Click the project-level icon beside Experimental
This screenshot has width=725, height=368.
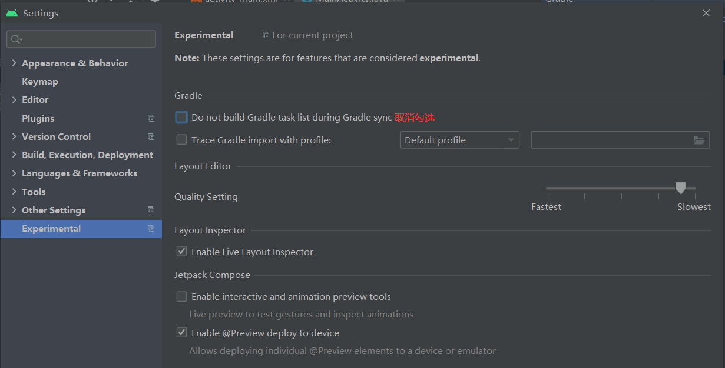151,229
